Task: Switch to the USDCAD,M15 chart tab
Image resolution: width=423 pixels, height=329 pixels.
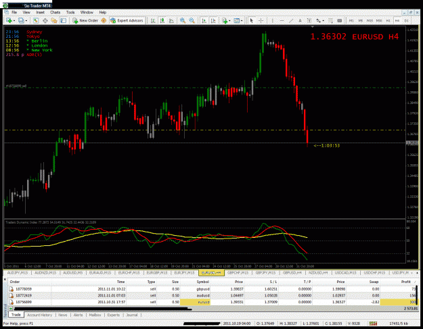Action: tap(346, 273)
